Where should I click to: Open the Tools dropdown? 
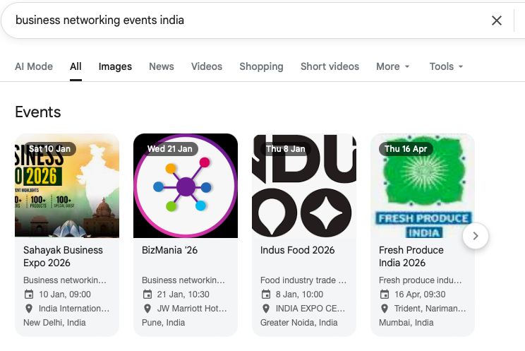pyautogui.click(x=446, y=66)
